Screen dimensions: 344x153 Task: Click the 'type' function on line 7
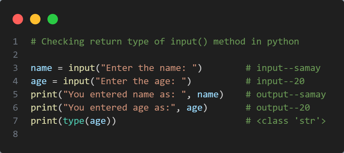[x=74, y=121]
